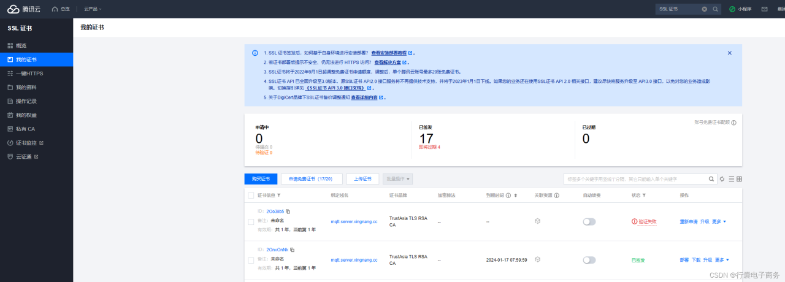Switch to card grid view

pyautogui.click(x=739, y=179)
